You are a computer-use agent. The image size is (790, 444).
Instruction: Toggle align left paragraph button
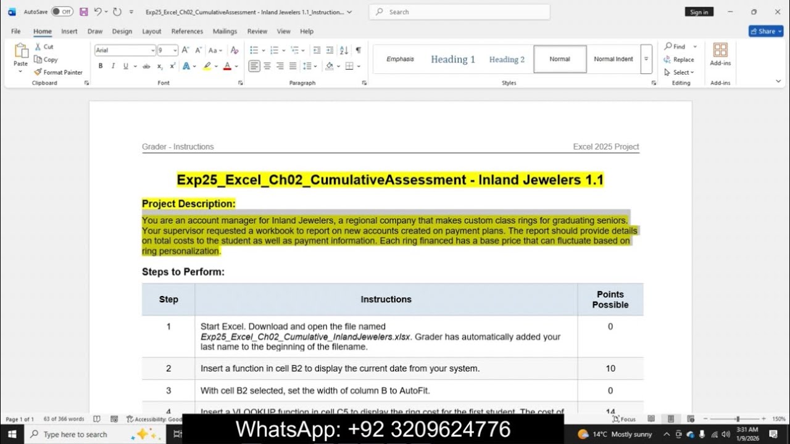click(254, 66)
